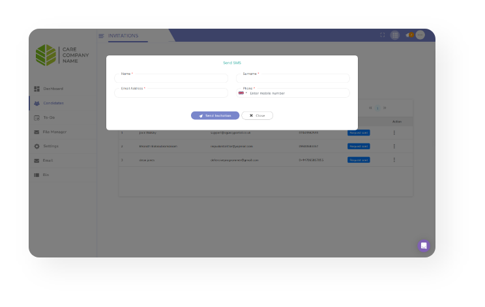Image resolution: width=485 pixels, height=307 pixels.
Task: Click the mobile number input field
Action: tap(297, 93)
